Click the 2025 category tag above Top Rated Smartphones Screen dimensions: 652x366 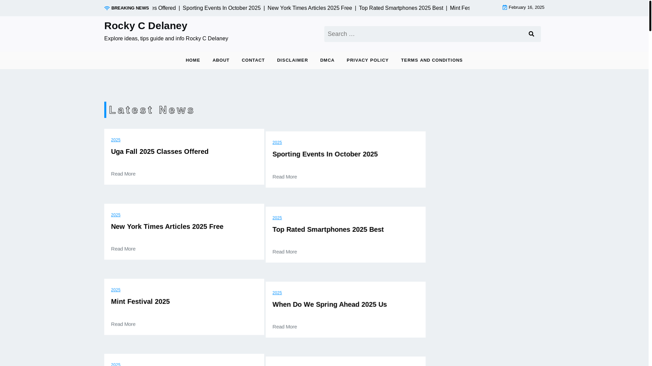[277, 218]
